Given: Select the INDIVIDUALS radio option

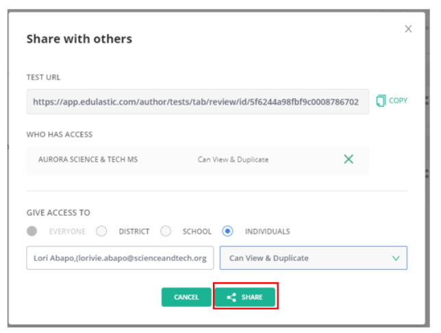Looking at the screenshot, I should pyautogui.click(x=227, y=231).
